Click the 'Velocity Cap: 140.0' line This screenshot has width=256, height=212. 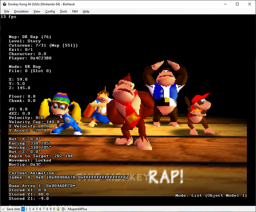34,122
